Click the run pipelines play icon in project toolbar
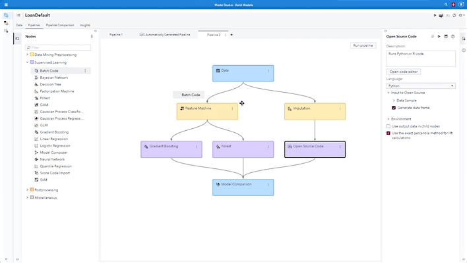The image size is (467, 263). point(435,15)
